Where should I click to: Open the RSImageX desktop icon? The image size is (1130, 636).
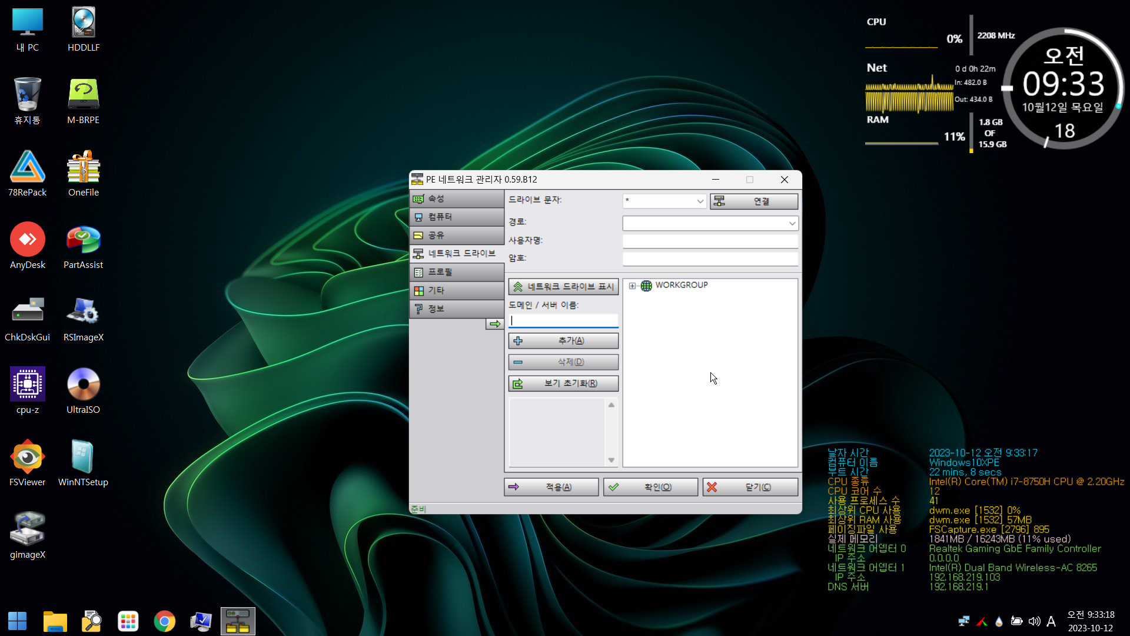click(84, 319)
